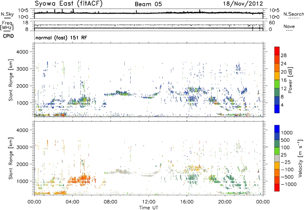Click the 'Syowa East (fitACF)' plot title
304x210 pixels.
[69, 4]
